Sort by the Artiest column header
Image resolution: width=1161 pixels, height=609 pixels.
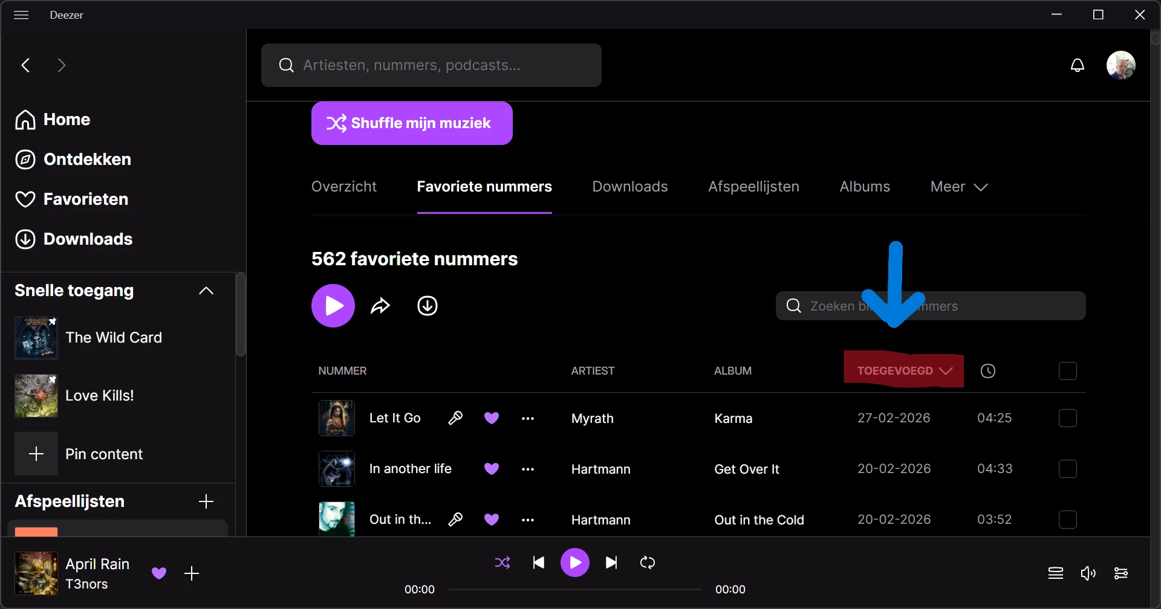[593, 371]
